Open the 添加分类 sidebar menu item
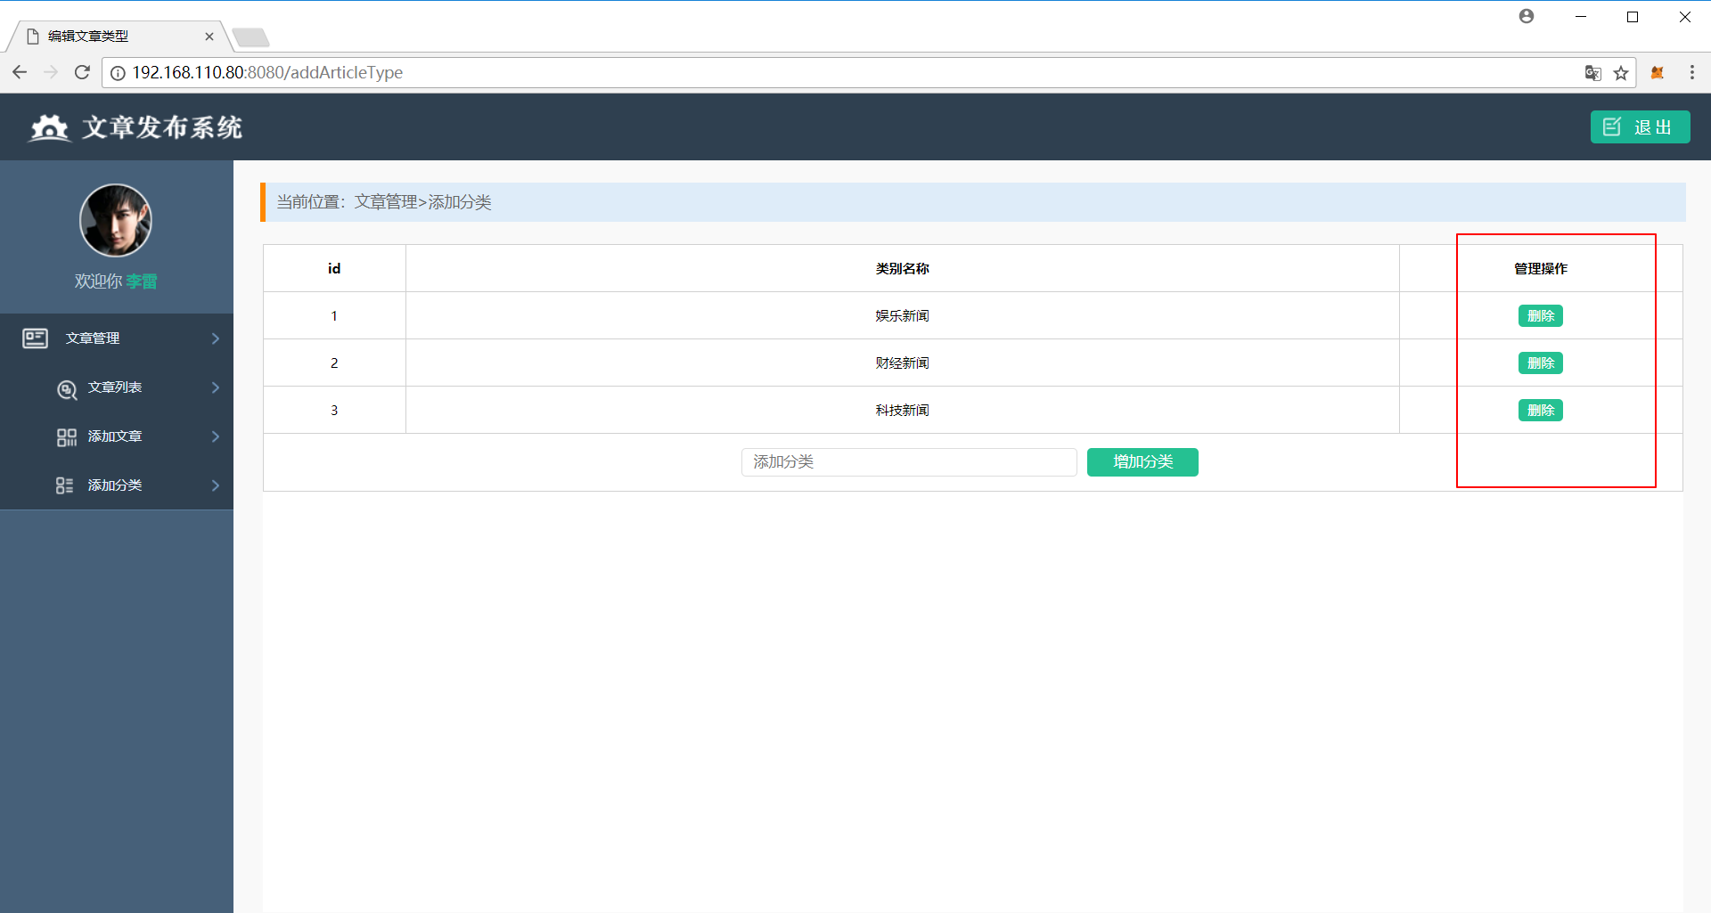 pyautogui.click(x=115, y=485)
